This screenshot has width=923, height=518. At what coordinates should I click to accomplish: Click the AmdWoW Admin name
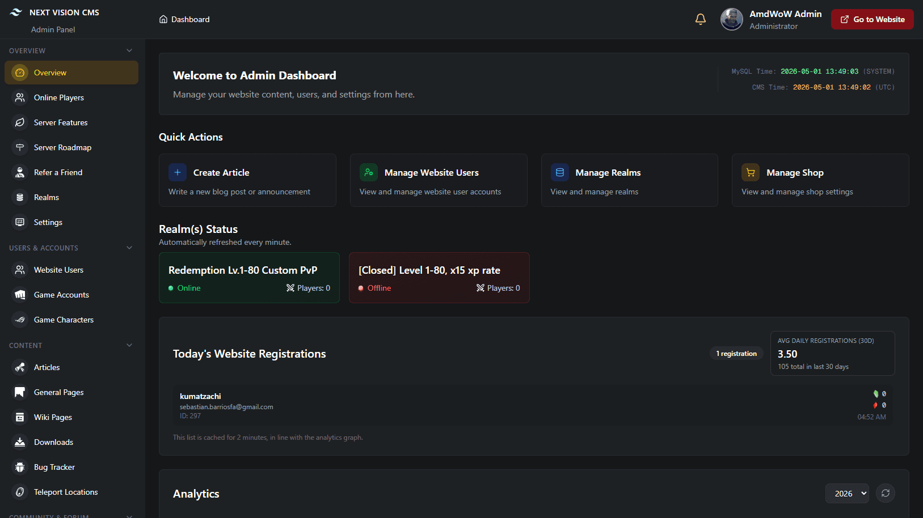pos(785,14)
